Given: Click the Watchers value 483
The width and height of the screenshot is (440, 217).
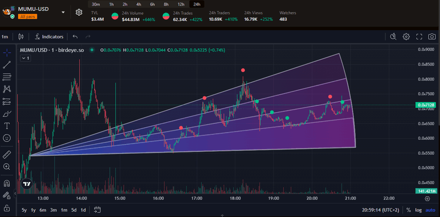Looking at the screenshot, I should [283, 19].
